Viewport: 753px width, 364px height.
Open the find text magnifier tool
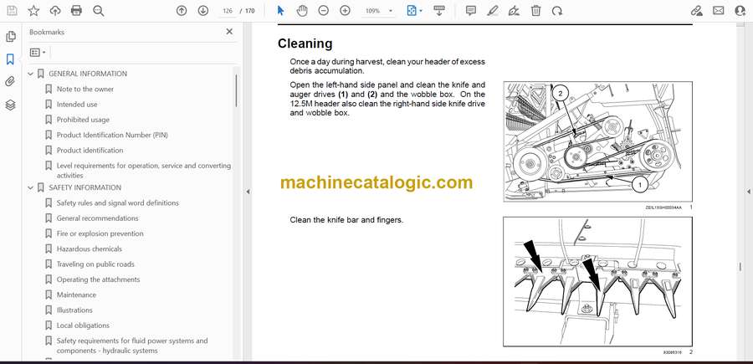tap(99, 11)
